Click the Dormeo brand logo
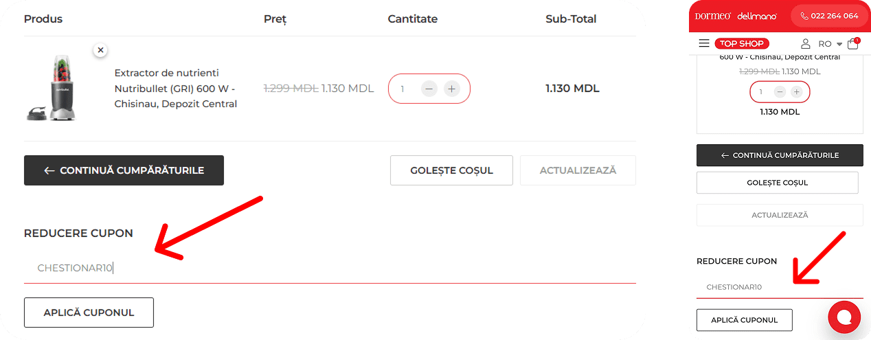This screenshot has width=871, height=340. [713, 16]
